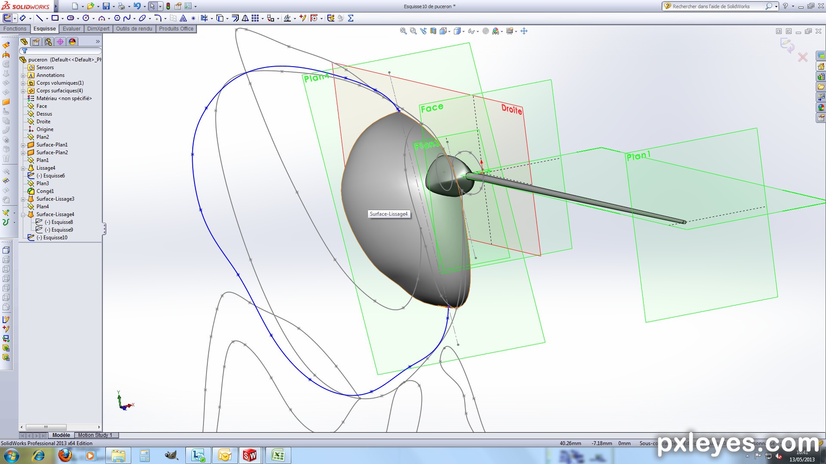The height and width of the screenshot is (464, 826).
Task: Select the Ellipse sketch tool
Action: click(142, 18)
